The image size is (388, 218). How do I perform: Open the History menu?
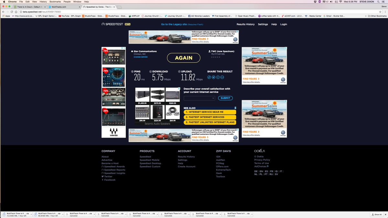(43, 2)
